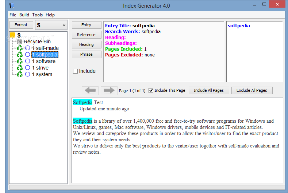
Task: Click the Index Generator app icon in title bar
Action: pos(12,5)
